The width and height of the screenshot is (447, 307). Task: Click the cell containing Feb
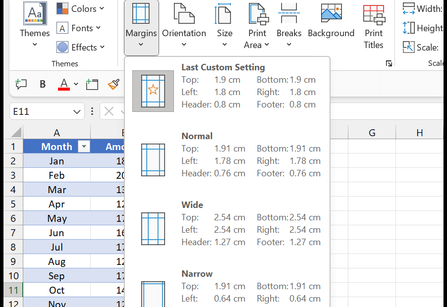point(56,175)
